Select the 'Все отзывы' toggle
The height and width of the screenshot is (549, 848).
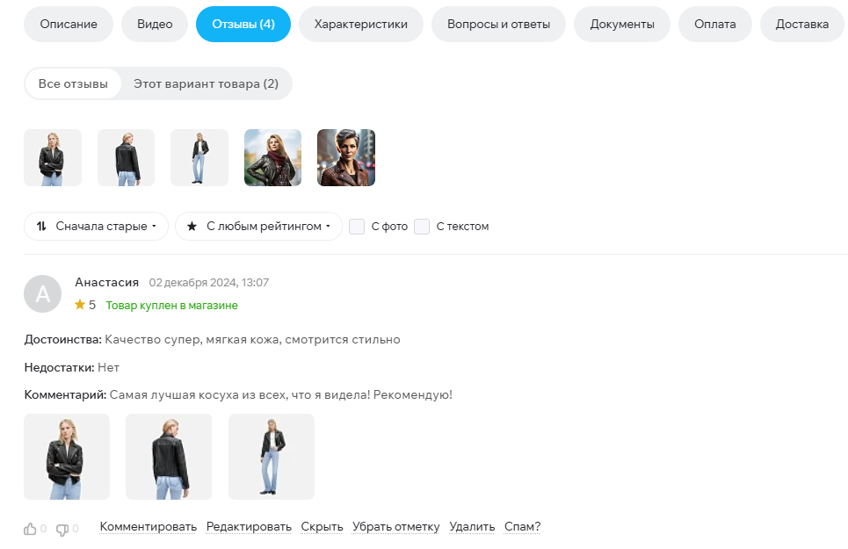[x=73, y=83]
